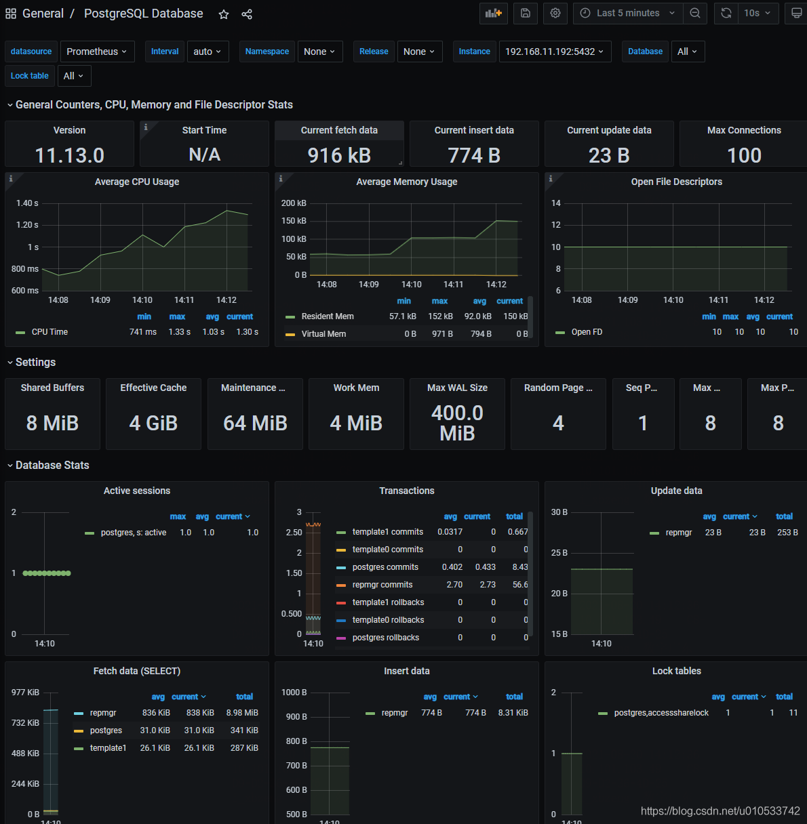This screenshot has width=807, height=824.
Task: Open the dashboards grid icon
Action: pyautogui.click(x=11, y=14)
